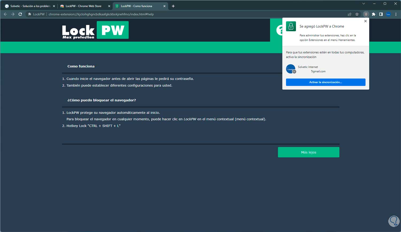Screen dimensions: 401x232
Task: Open the Solvetic profile avatar in toolbar
Action: (388, 14)
